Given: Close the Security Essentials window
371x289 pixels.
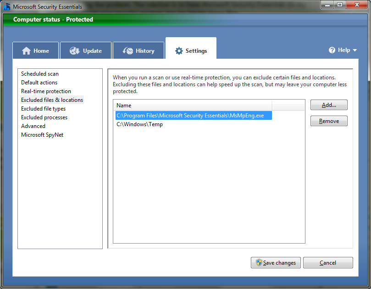Looking at the screenshot, I should (x=357, y=5).
